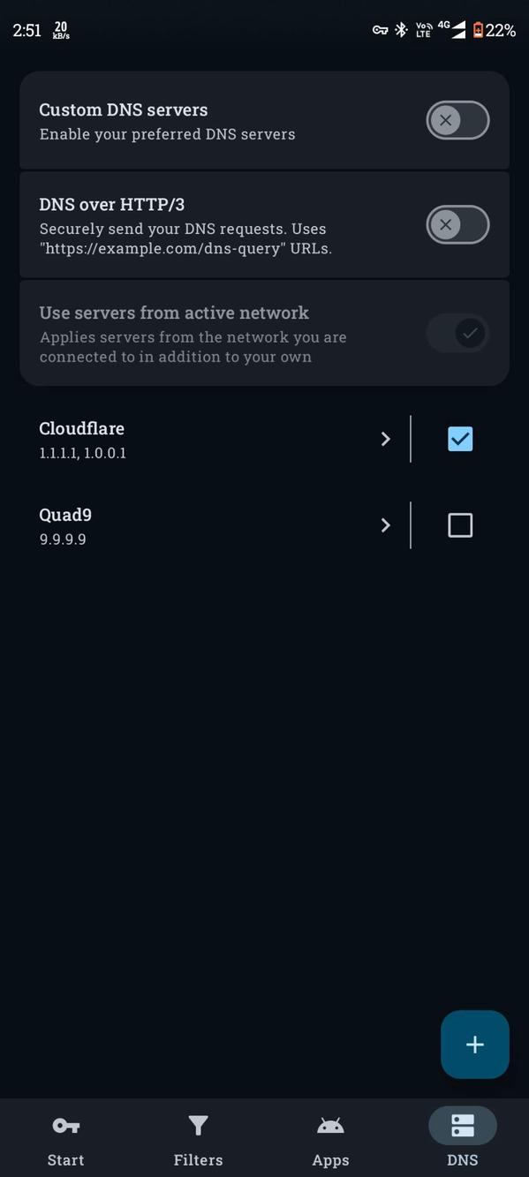Tap the Bluetooth status bar icon
Screen dimensions: 529x1177
400,29
